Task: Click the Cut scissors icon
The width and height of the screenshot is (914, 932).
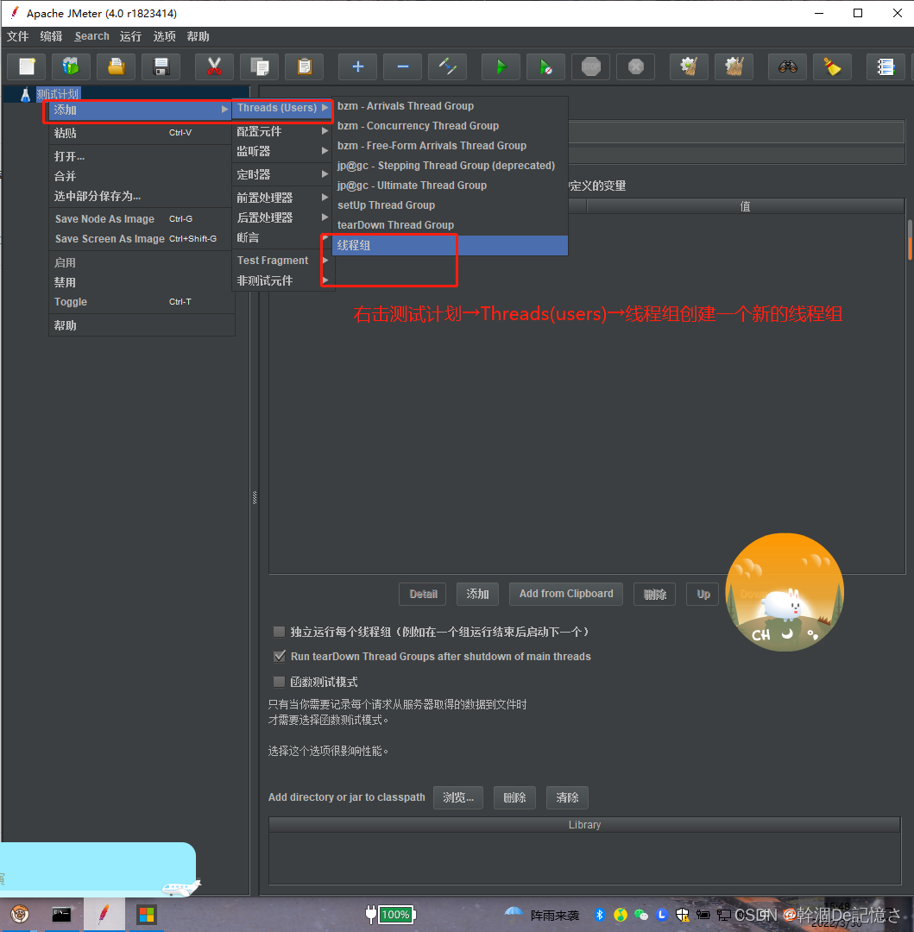Action: (x=215, y=66)
